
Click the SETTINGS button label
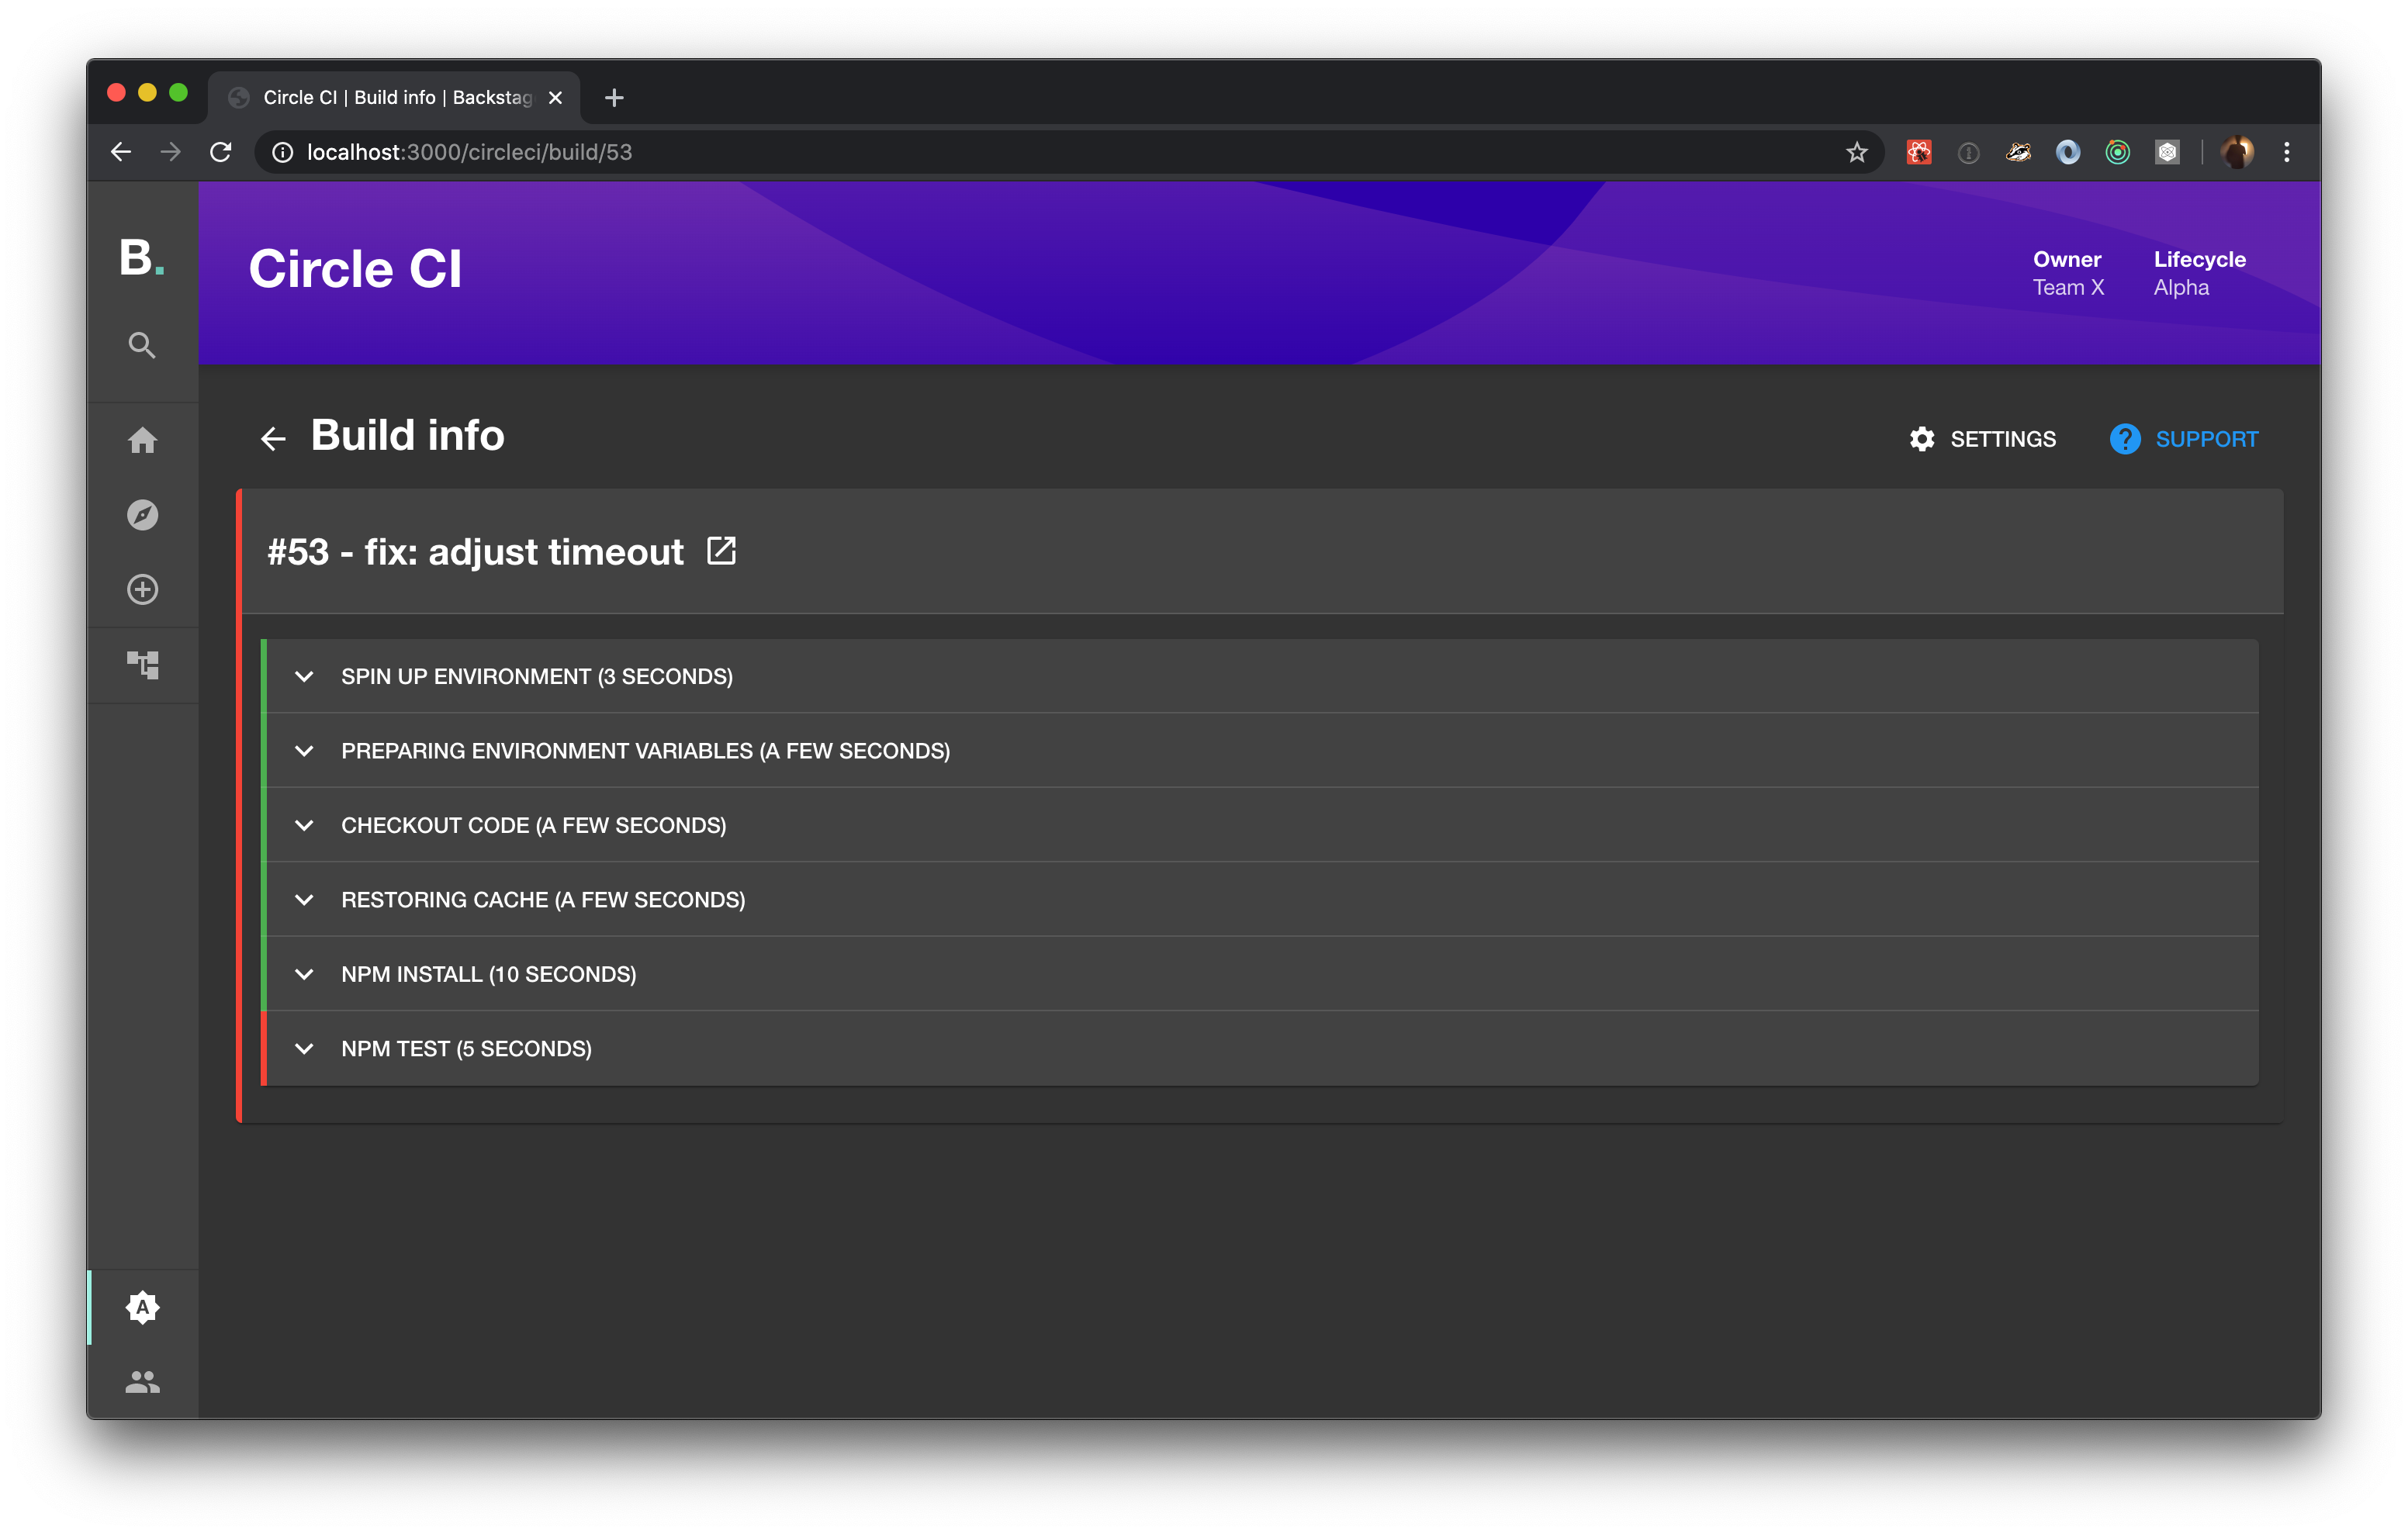pyautogui.click(x=2003, y=439)
